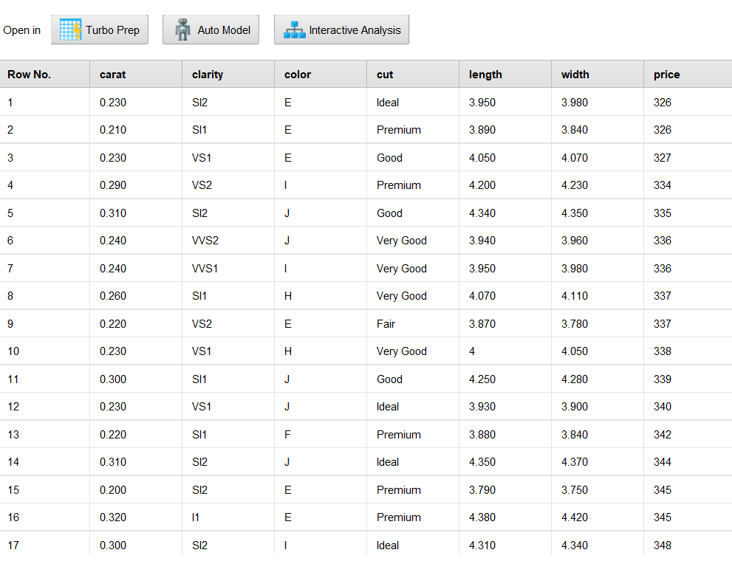Click price 348 cell

[x=688, y=545]
